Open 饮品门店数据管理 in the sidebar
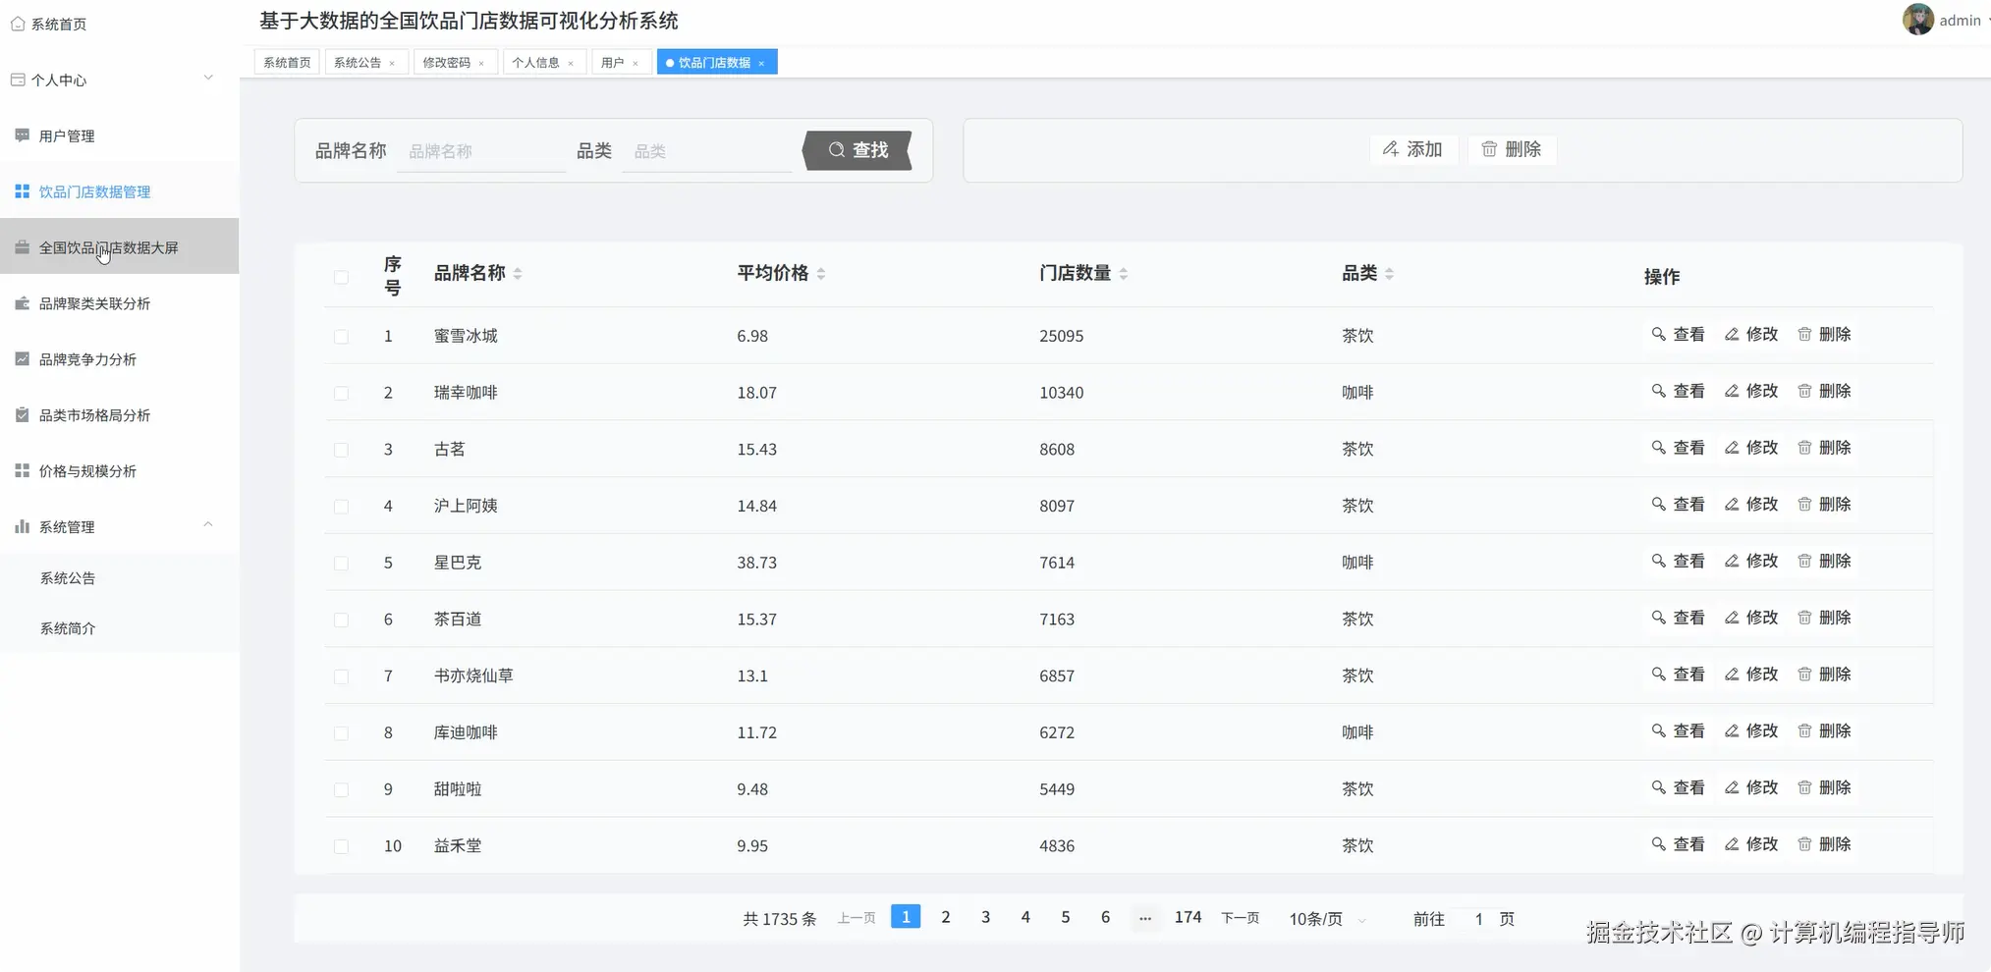Screen dimensions: 1991x972 click(95, 190)
